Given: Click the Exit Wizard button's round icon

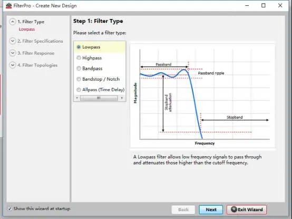Looking at the screenshot, I should pyautogui.click(x=234, y=209).
